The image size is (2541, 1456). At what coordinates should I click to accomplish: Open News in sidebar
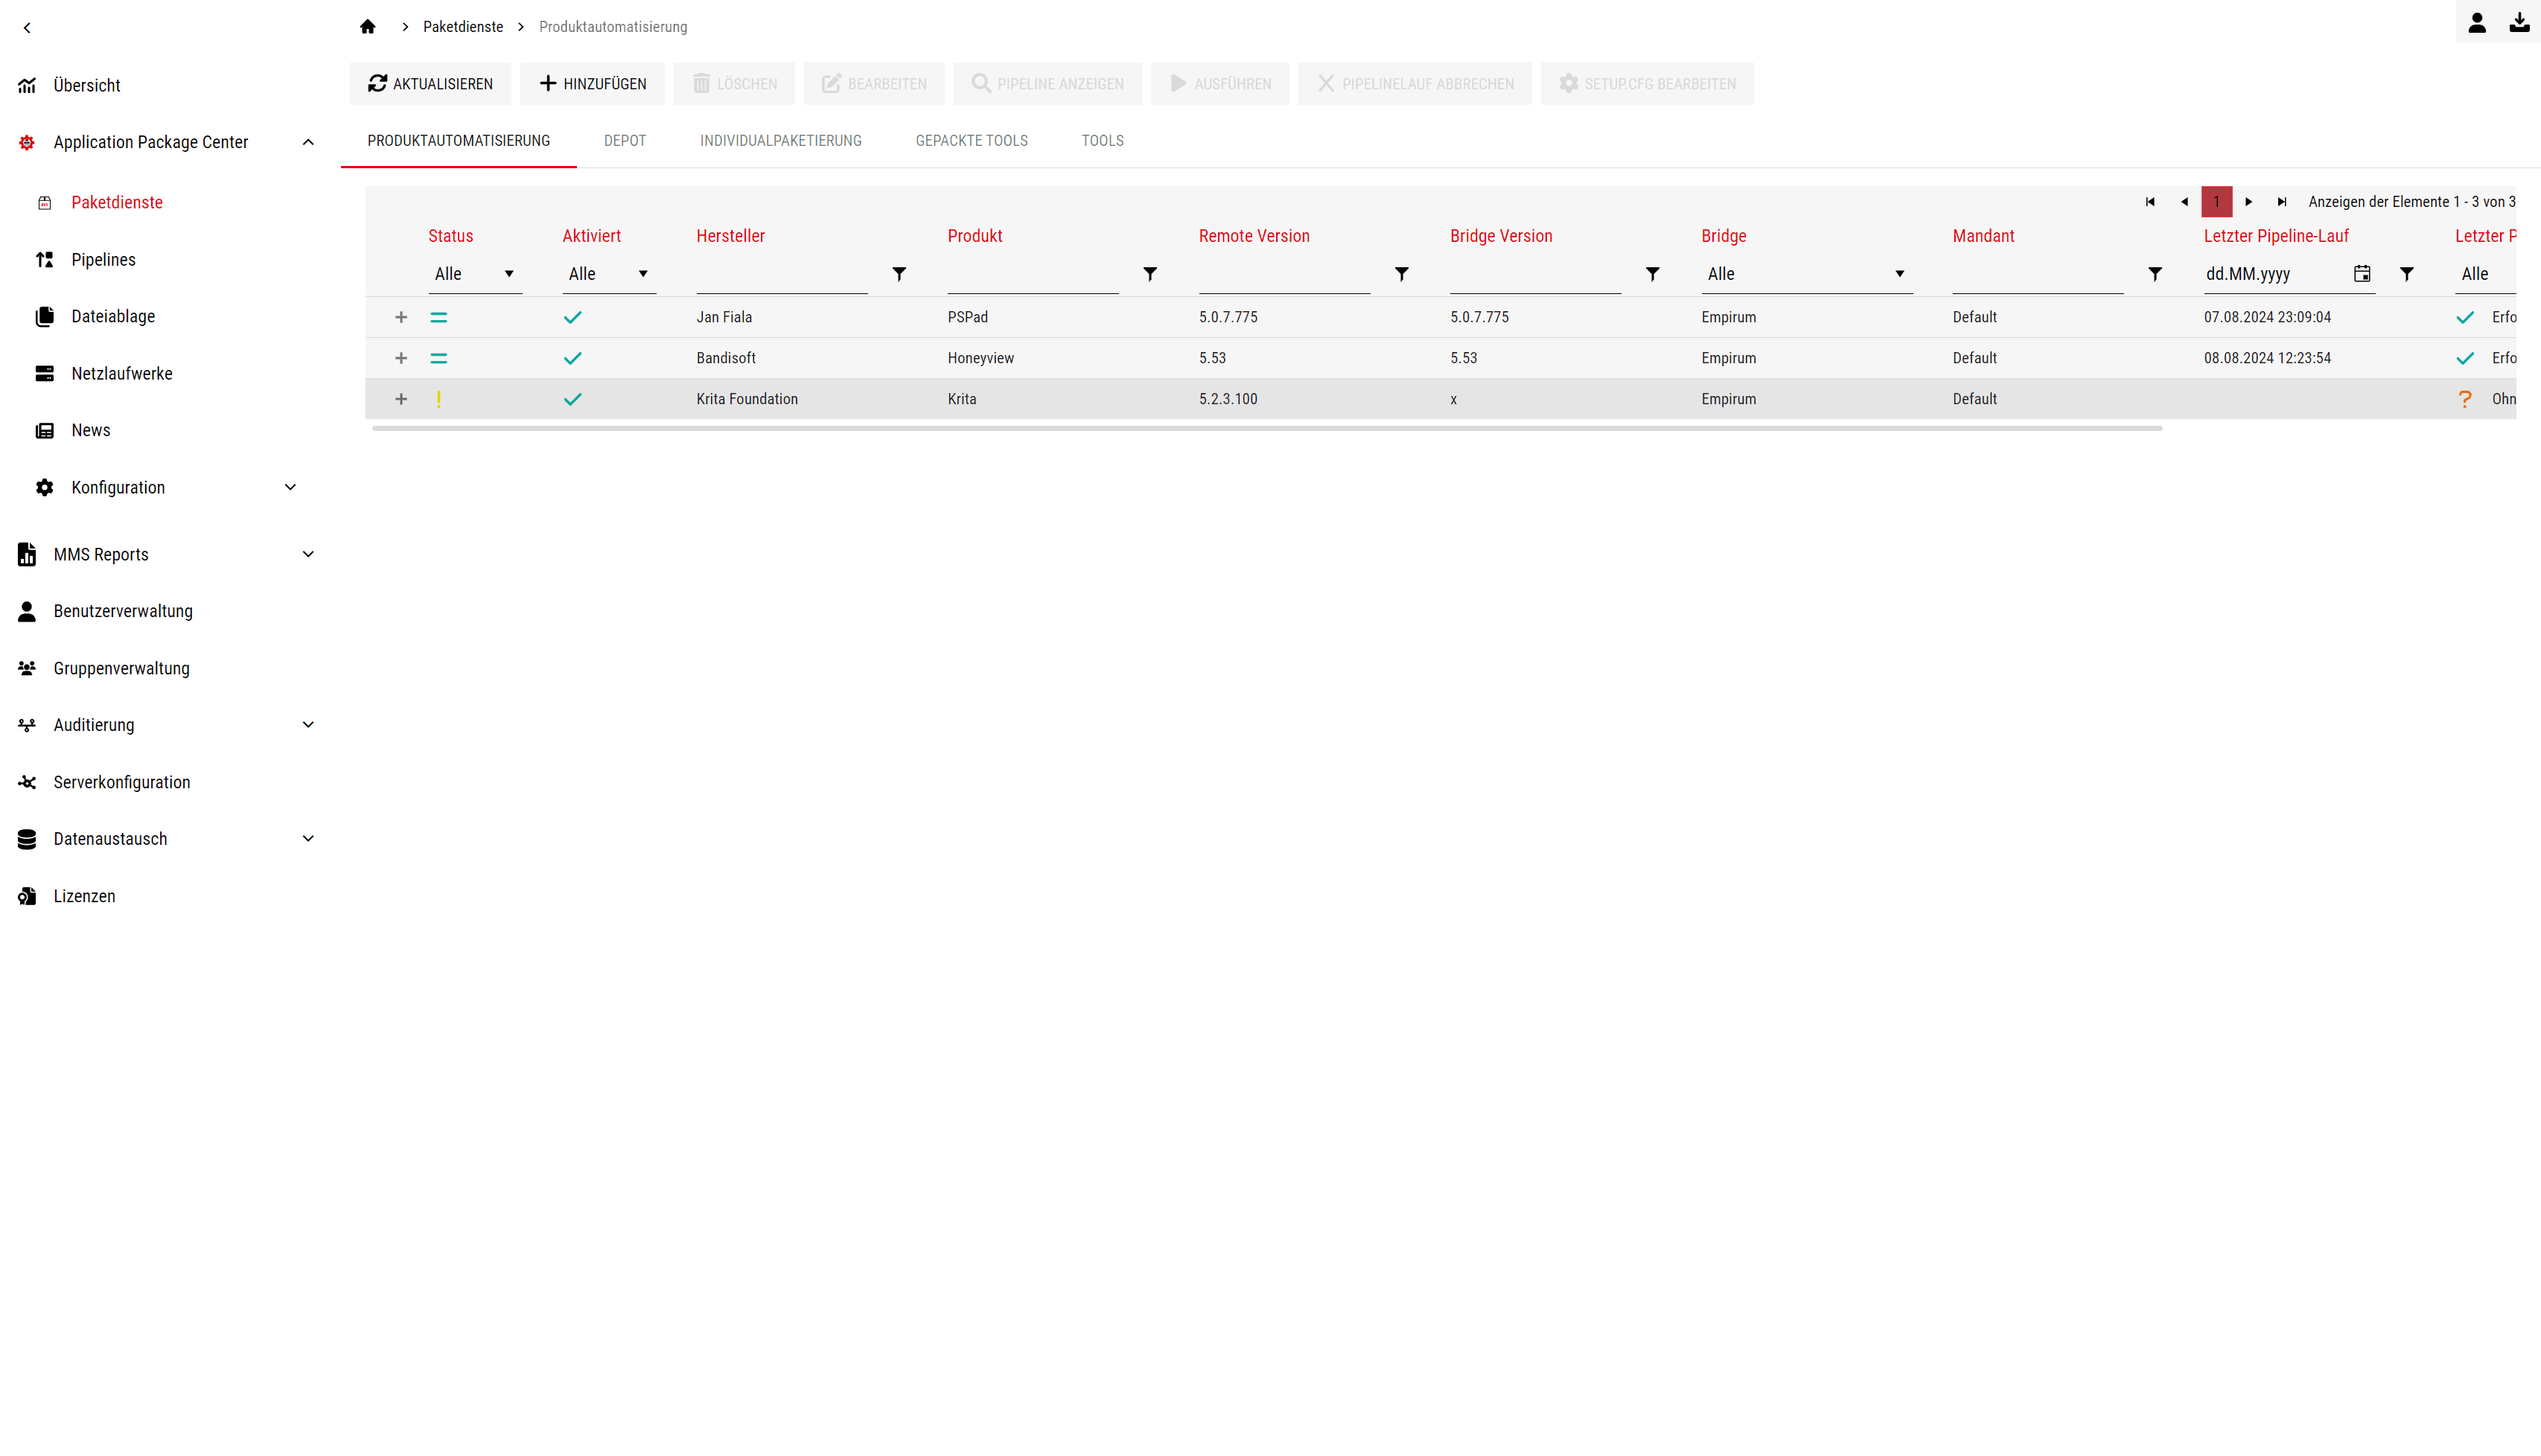[91, 431]
